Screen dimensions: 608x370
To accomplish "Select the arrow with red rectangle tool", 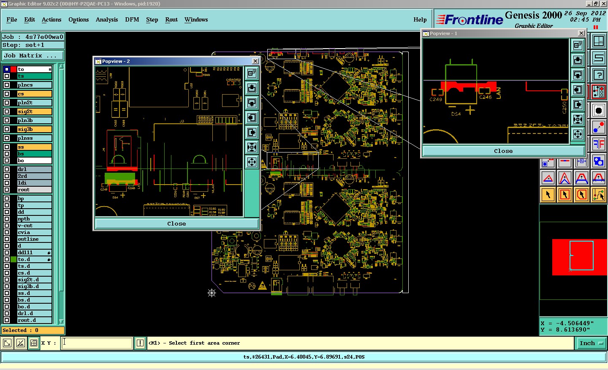I will [x=565, y=195].
